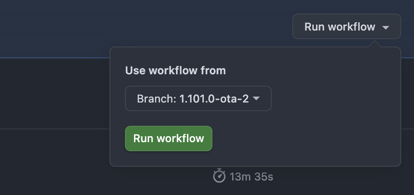The image size is (414, 195).
Task: Click the caret arrow beside top Run workflow
Action: pyautogui.click(x=386, y=27)
